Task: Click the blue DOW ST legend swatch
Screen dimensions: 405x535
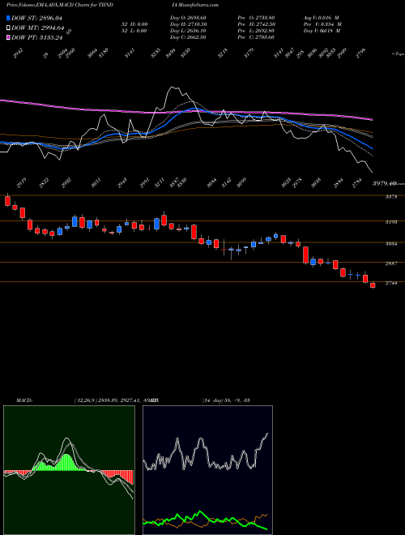Action: (8, 18)
